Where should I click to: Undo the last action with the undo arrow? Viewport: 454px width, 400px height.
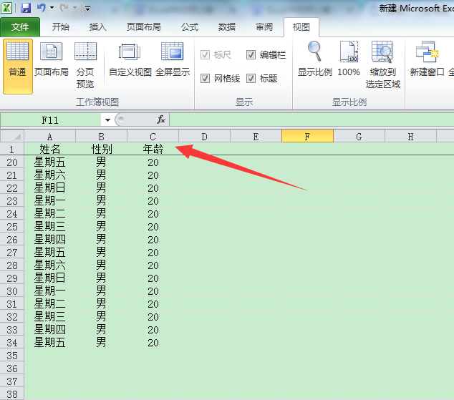point(41,8)
